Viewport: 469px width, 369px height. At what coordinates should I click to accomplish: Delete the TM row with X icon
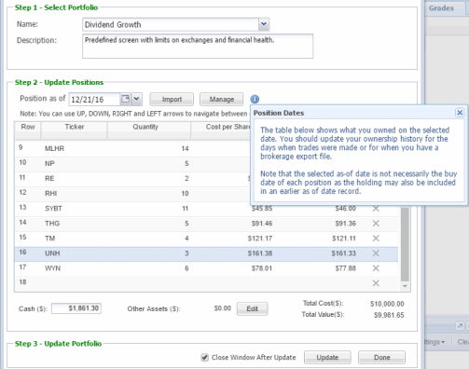click(376, 239)
